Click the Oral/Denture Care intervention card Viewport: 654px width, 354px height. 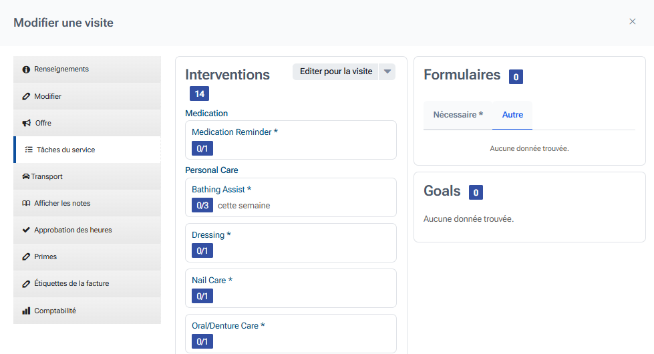(291, 333)
